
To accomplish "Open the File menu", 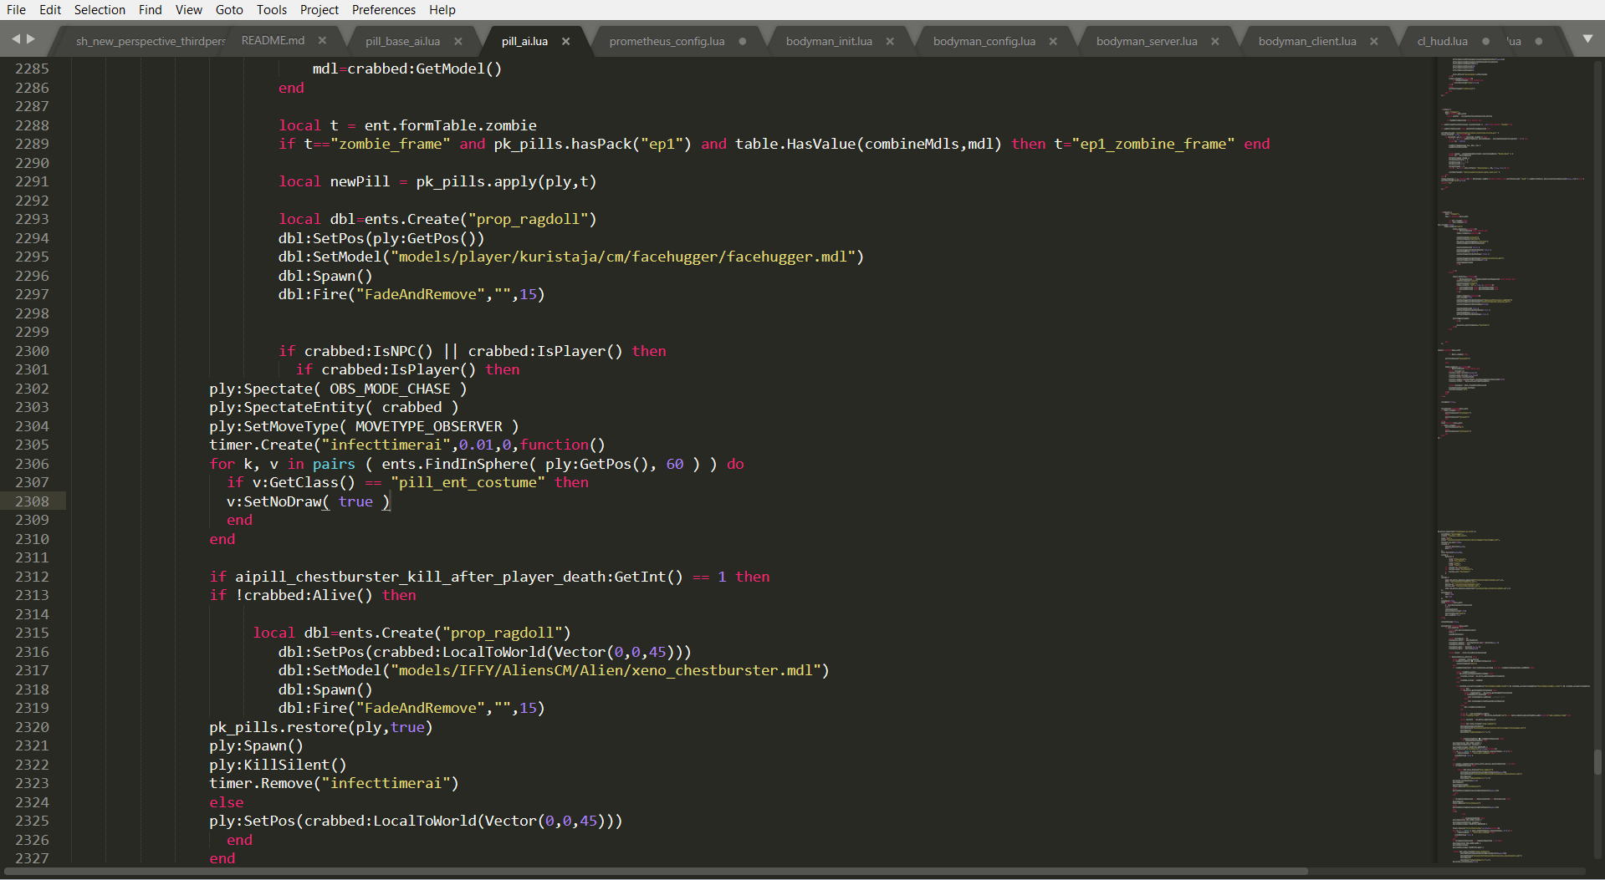I will [x=16, y=10].
